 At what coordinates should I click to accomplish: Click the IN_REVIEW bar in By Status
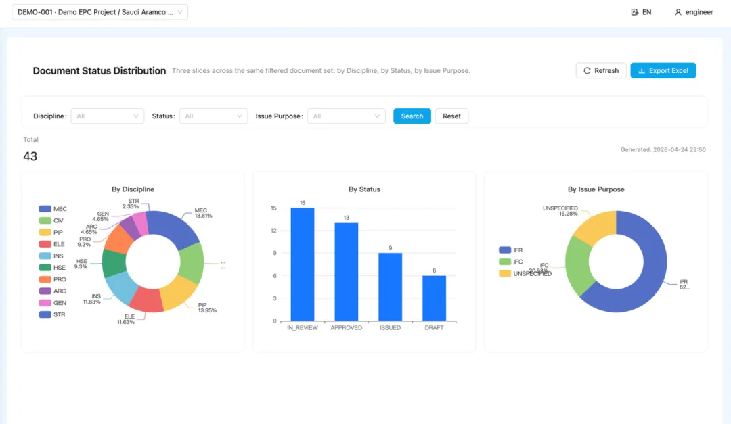tap(303, 264)
